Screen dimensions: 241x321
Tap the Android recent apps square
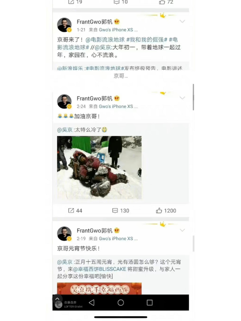coord(149,302)
